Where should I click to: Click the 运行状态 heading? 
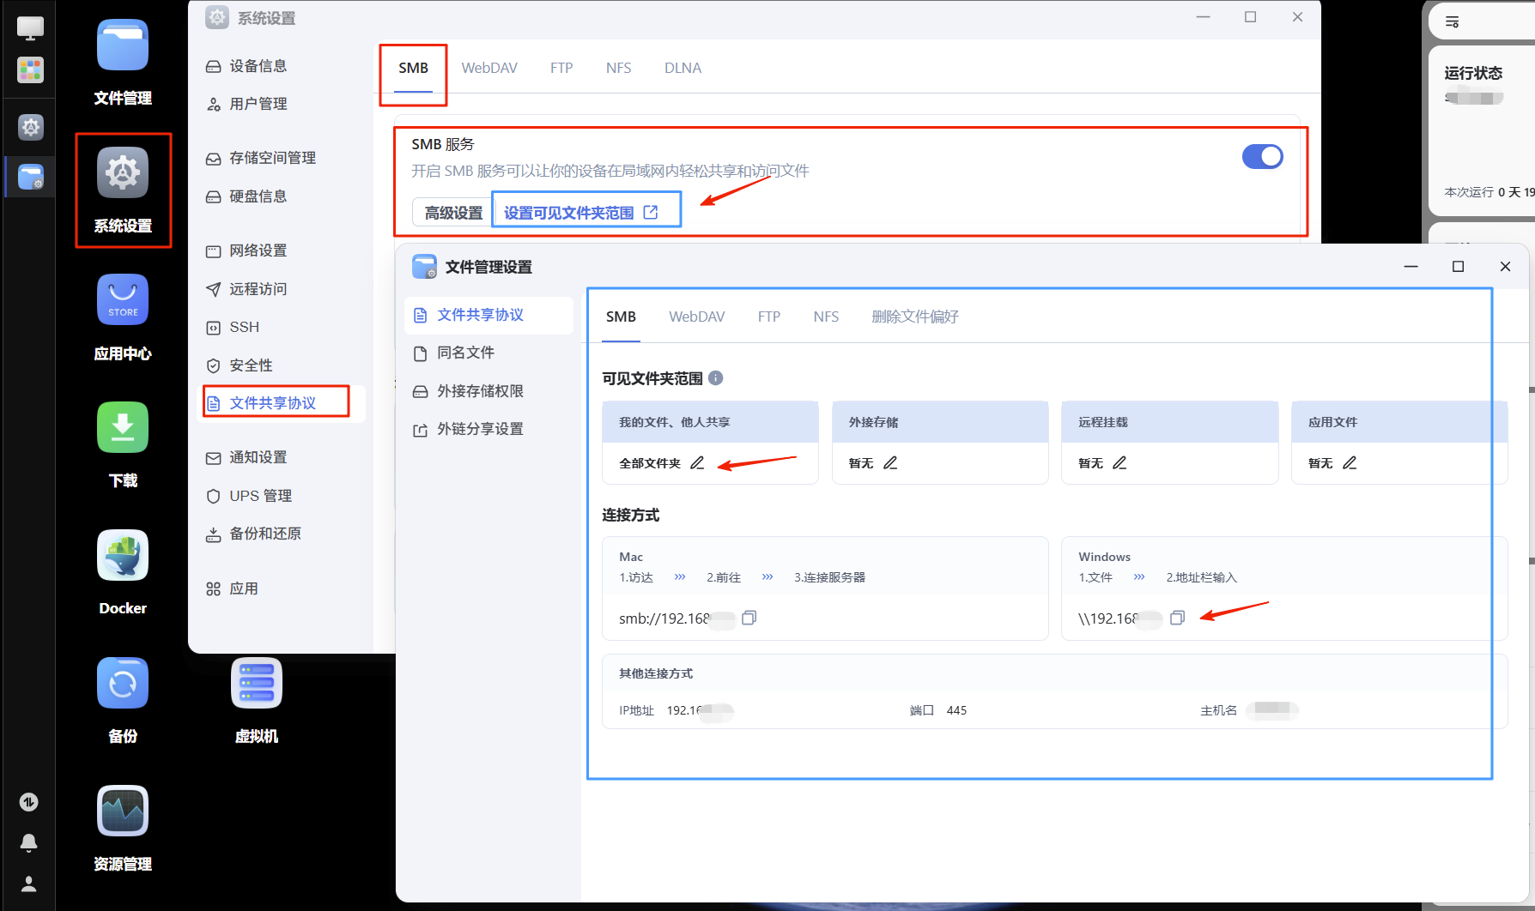coord(1473,73)
